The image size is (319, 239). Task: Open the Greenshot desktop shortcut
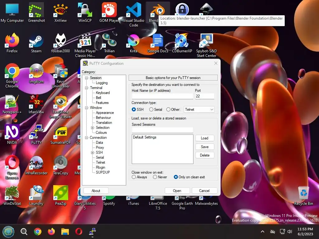36,12
